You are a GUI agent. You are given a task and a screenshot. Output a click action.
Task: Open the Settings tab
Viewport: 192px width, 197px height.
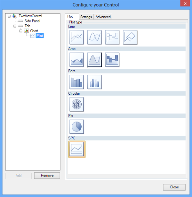click(x=86, y=17)
